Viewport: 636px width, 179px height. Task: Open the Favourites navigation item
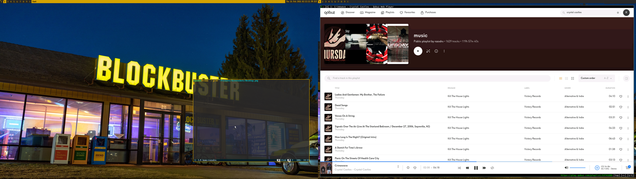coord(407,12)
